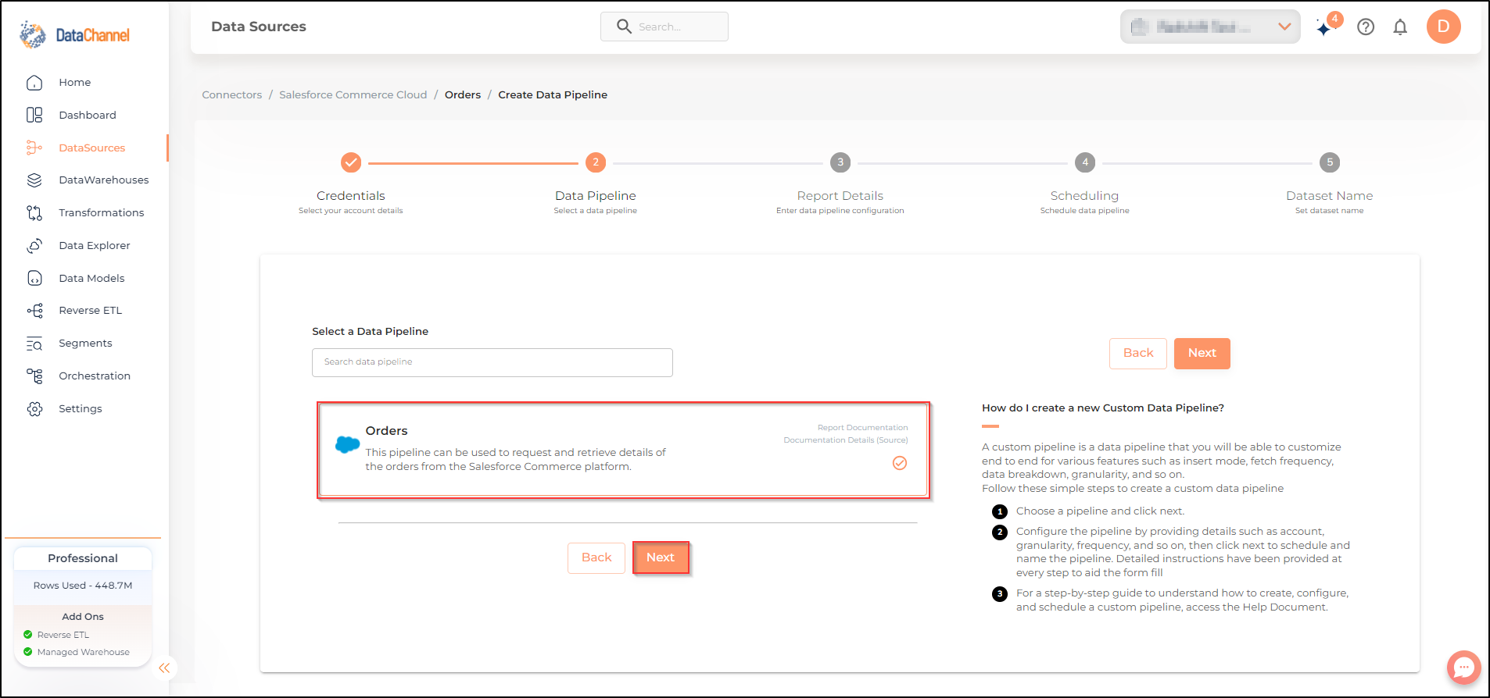Image resolution: width=1490 pixels, height=698 pixels.
Task: Open the Report Documentation link
Action: [862, 428]
